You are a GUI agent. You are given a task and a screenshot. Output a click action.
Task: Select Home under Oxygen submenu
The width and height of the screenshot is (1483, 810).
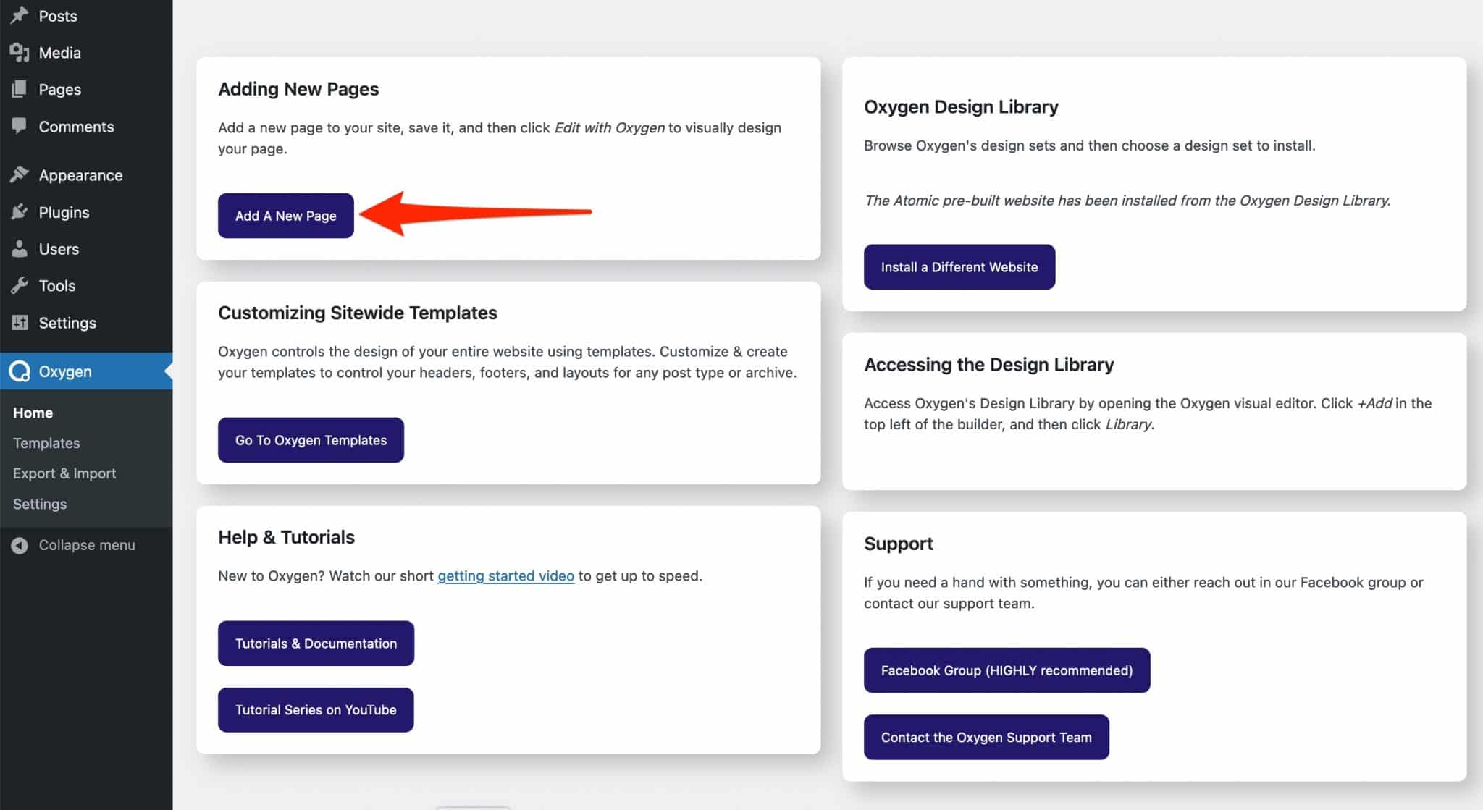(33, 412)
